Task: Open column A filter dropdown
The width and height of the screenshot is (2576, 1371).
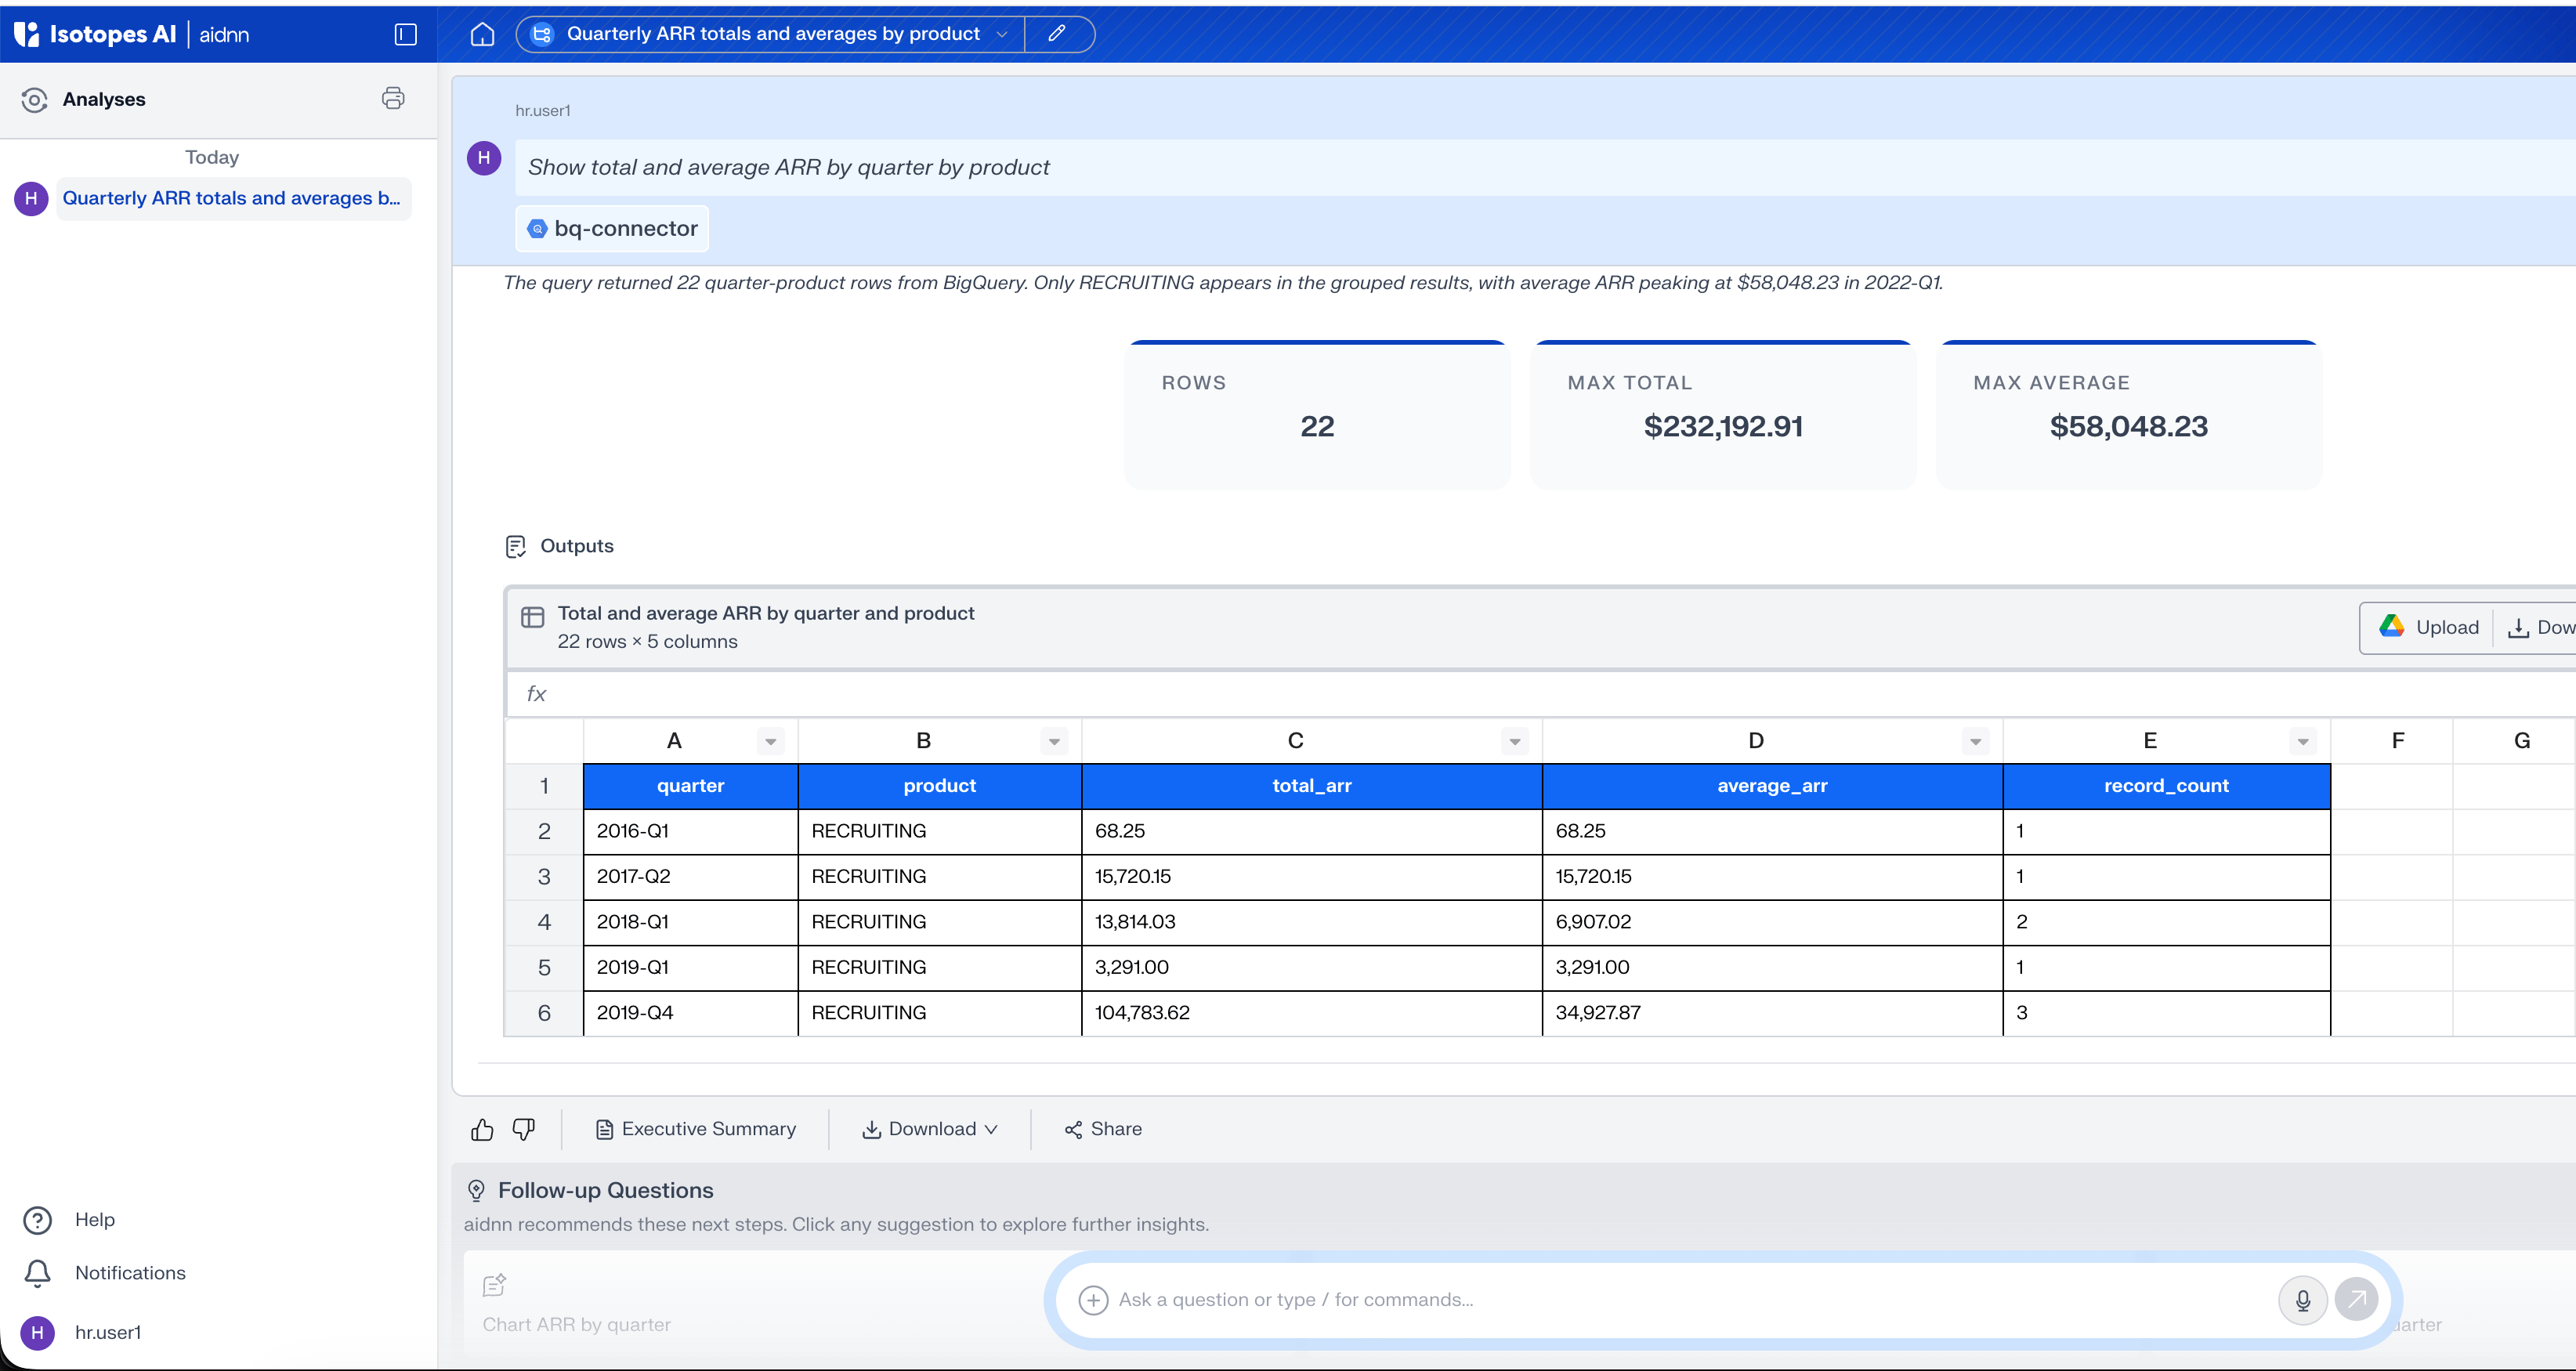Action: (x=770, y=741)
